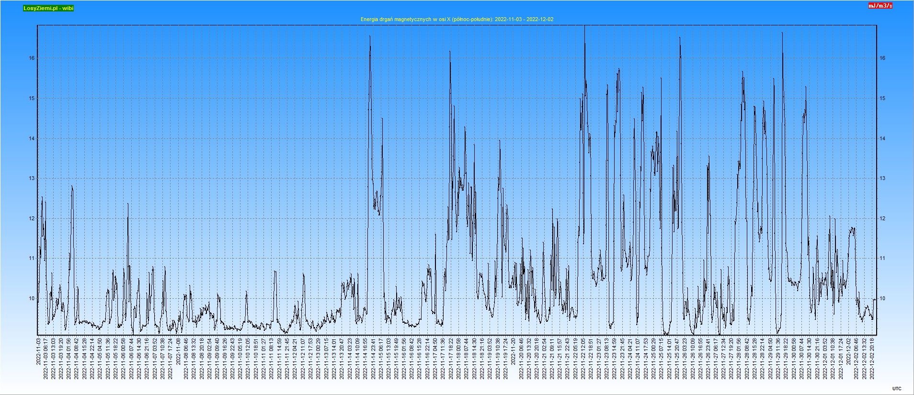Click the 2022-11-03 06:17 time label
Image resolution: width=914 pixels, height=395 pixels.
point(46,359)
